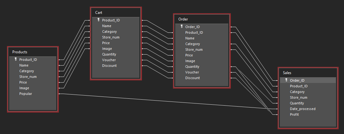This screenshot has width=344, height=134.
Task: Click Product_ID field in Order table
Action: (x=194, y=32)
